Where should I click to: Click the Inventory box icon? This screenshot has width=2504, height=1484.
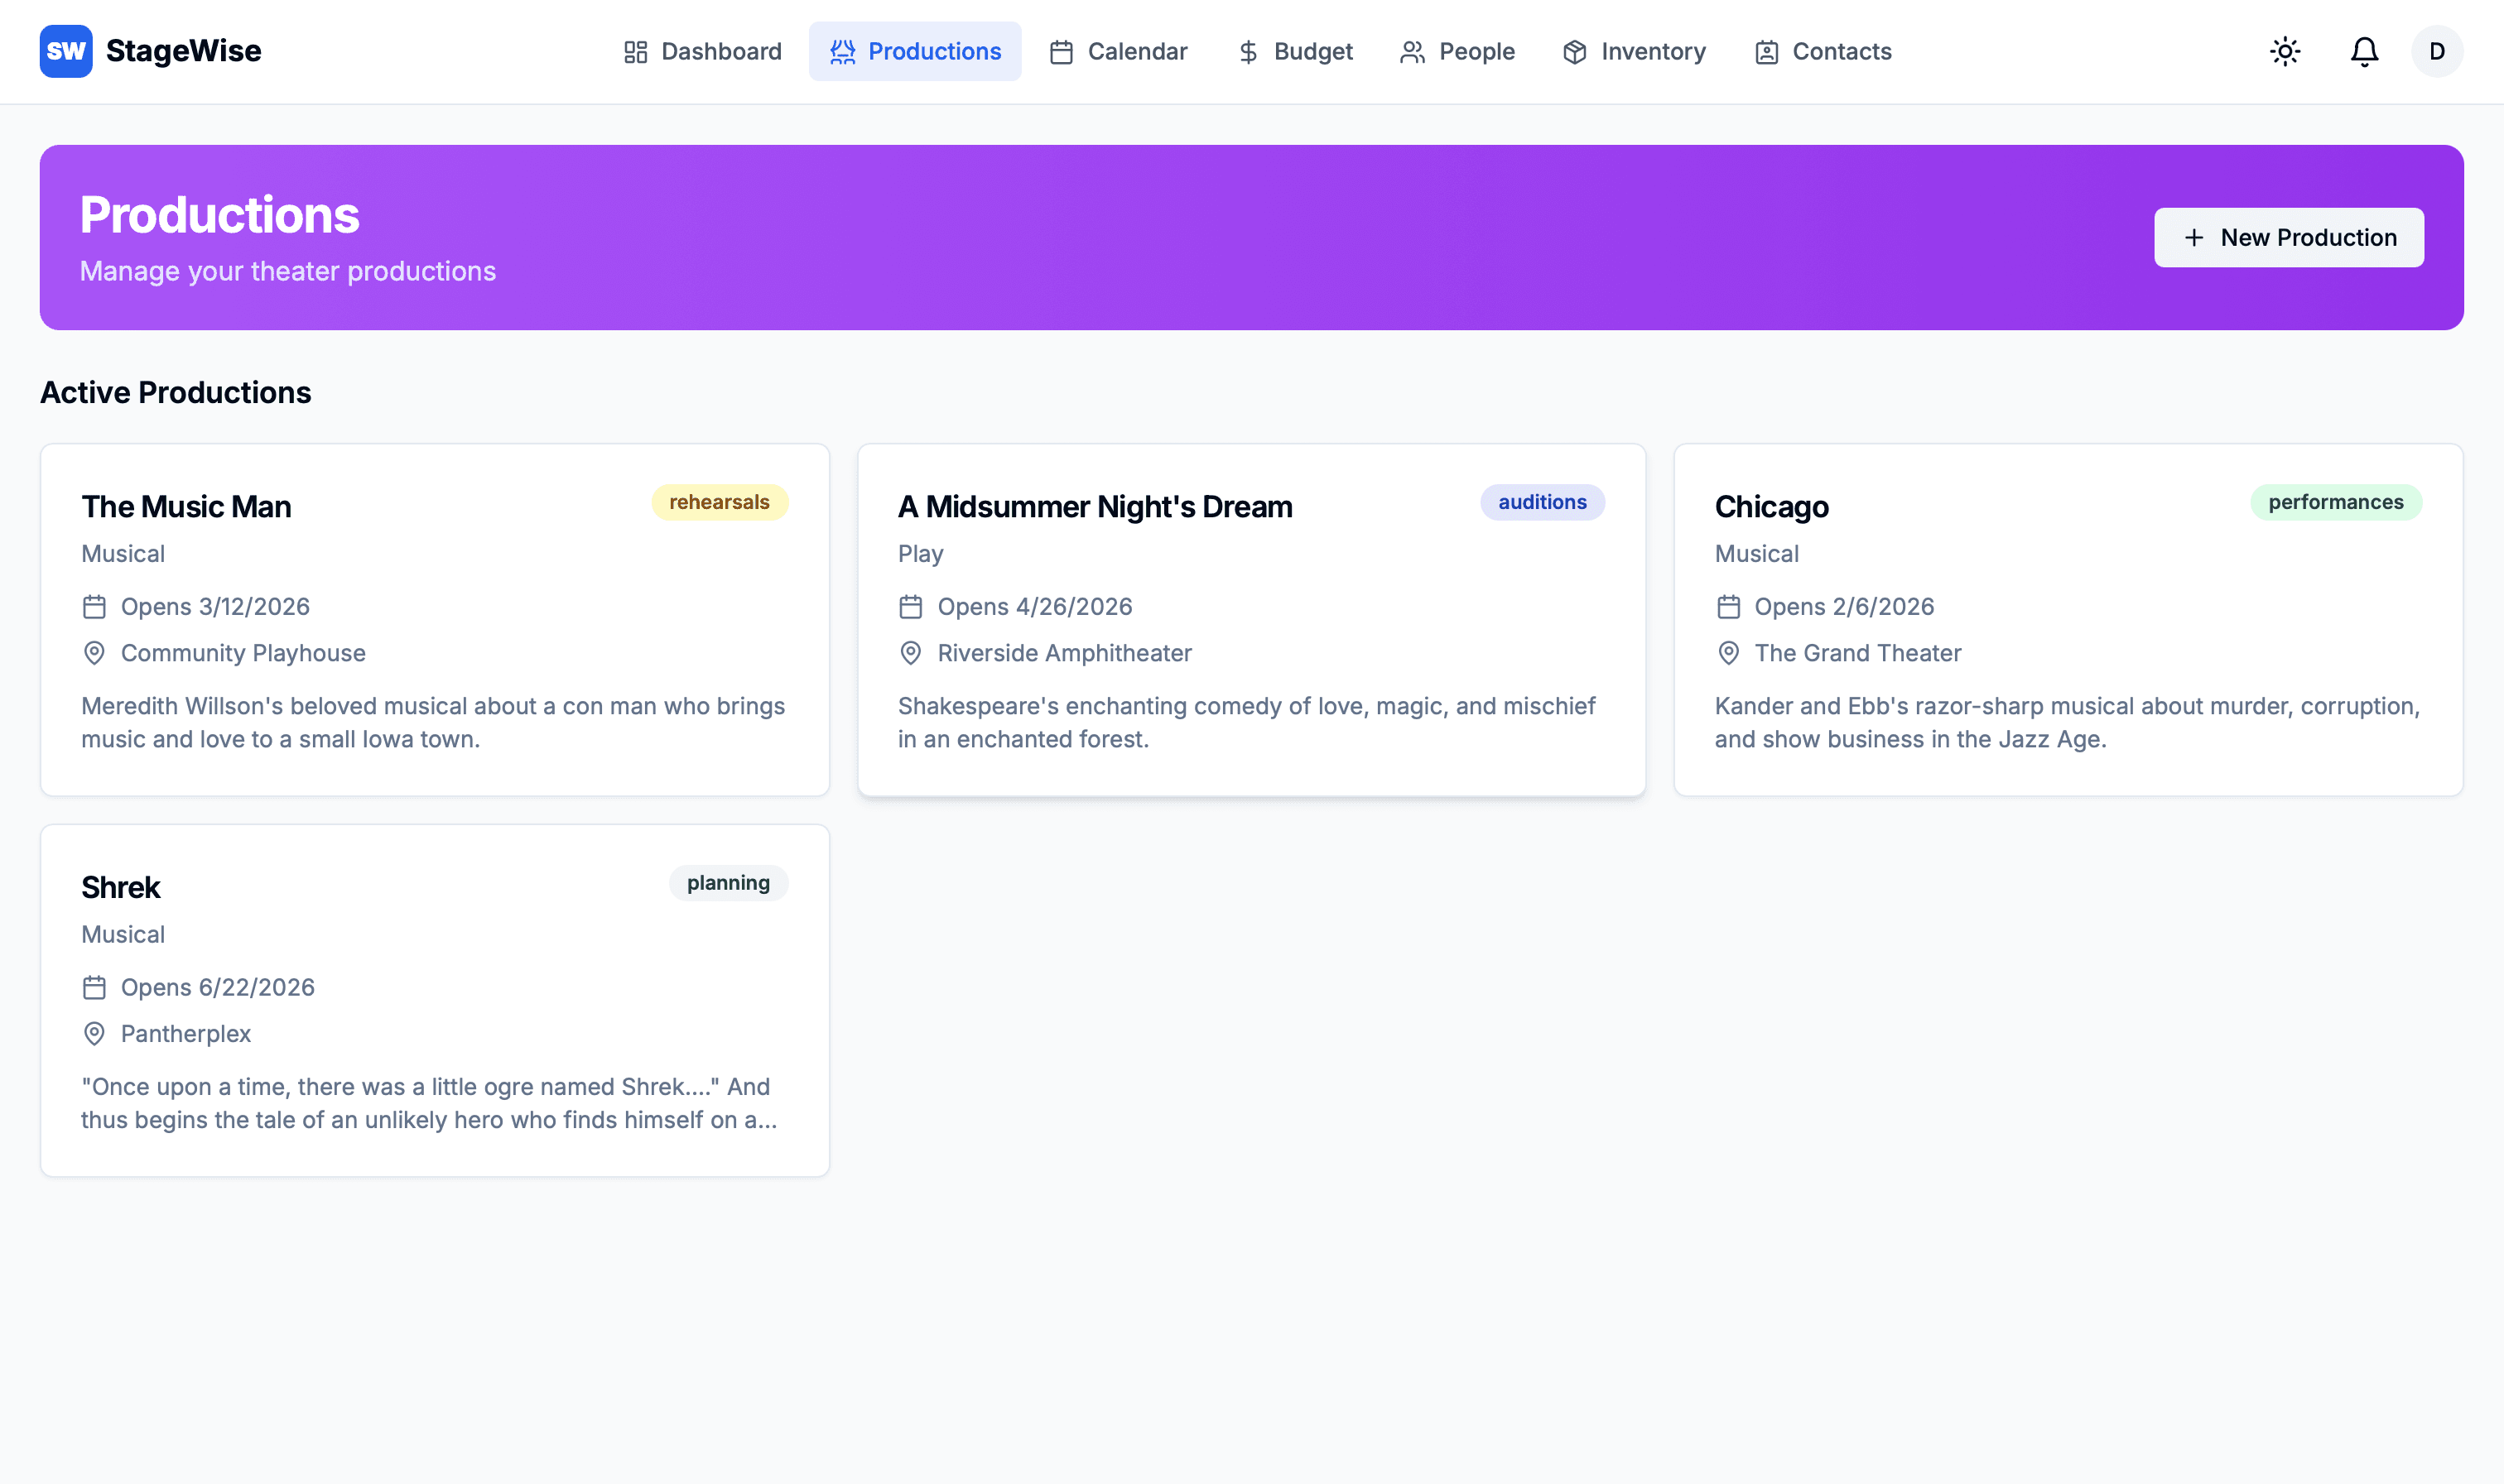[1575, 52]
